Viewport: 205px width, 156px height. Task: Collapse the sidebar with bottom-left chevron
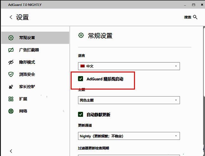[x=11, y=151]
